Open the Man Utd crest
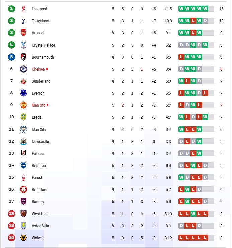The width and height of the screenshot is (232, 248). click(x=23, y=105)
